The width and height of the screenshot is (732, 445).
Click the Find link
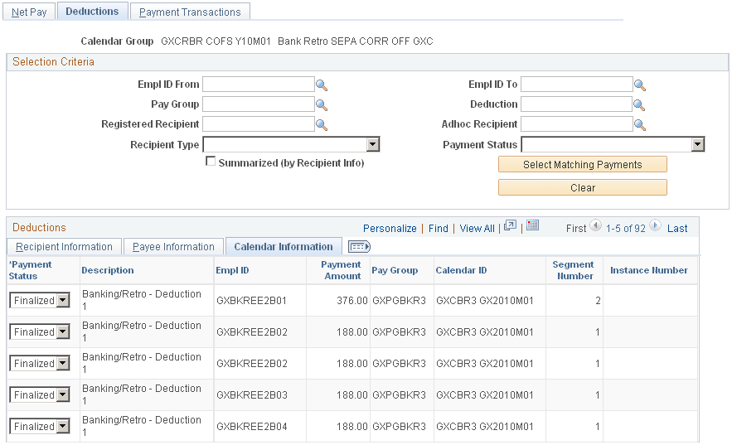[439, 229]
